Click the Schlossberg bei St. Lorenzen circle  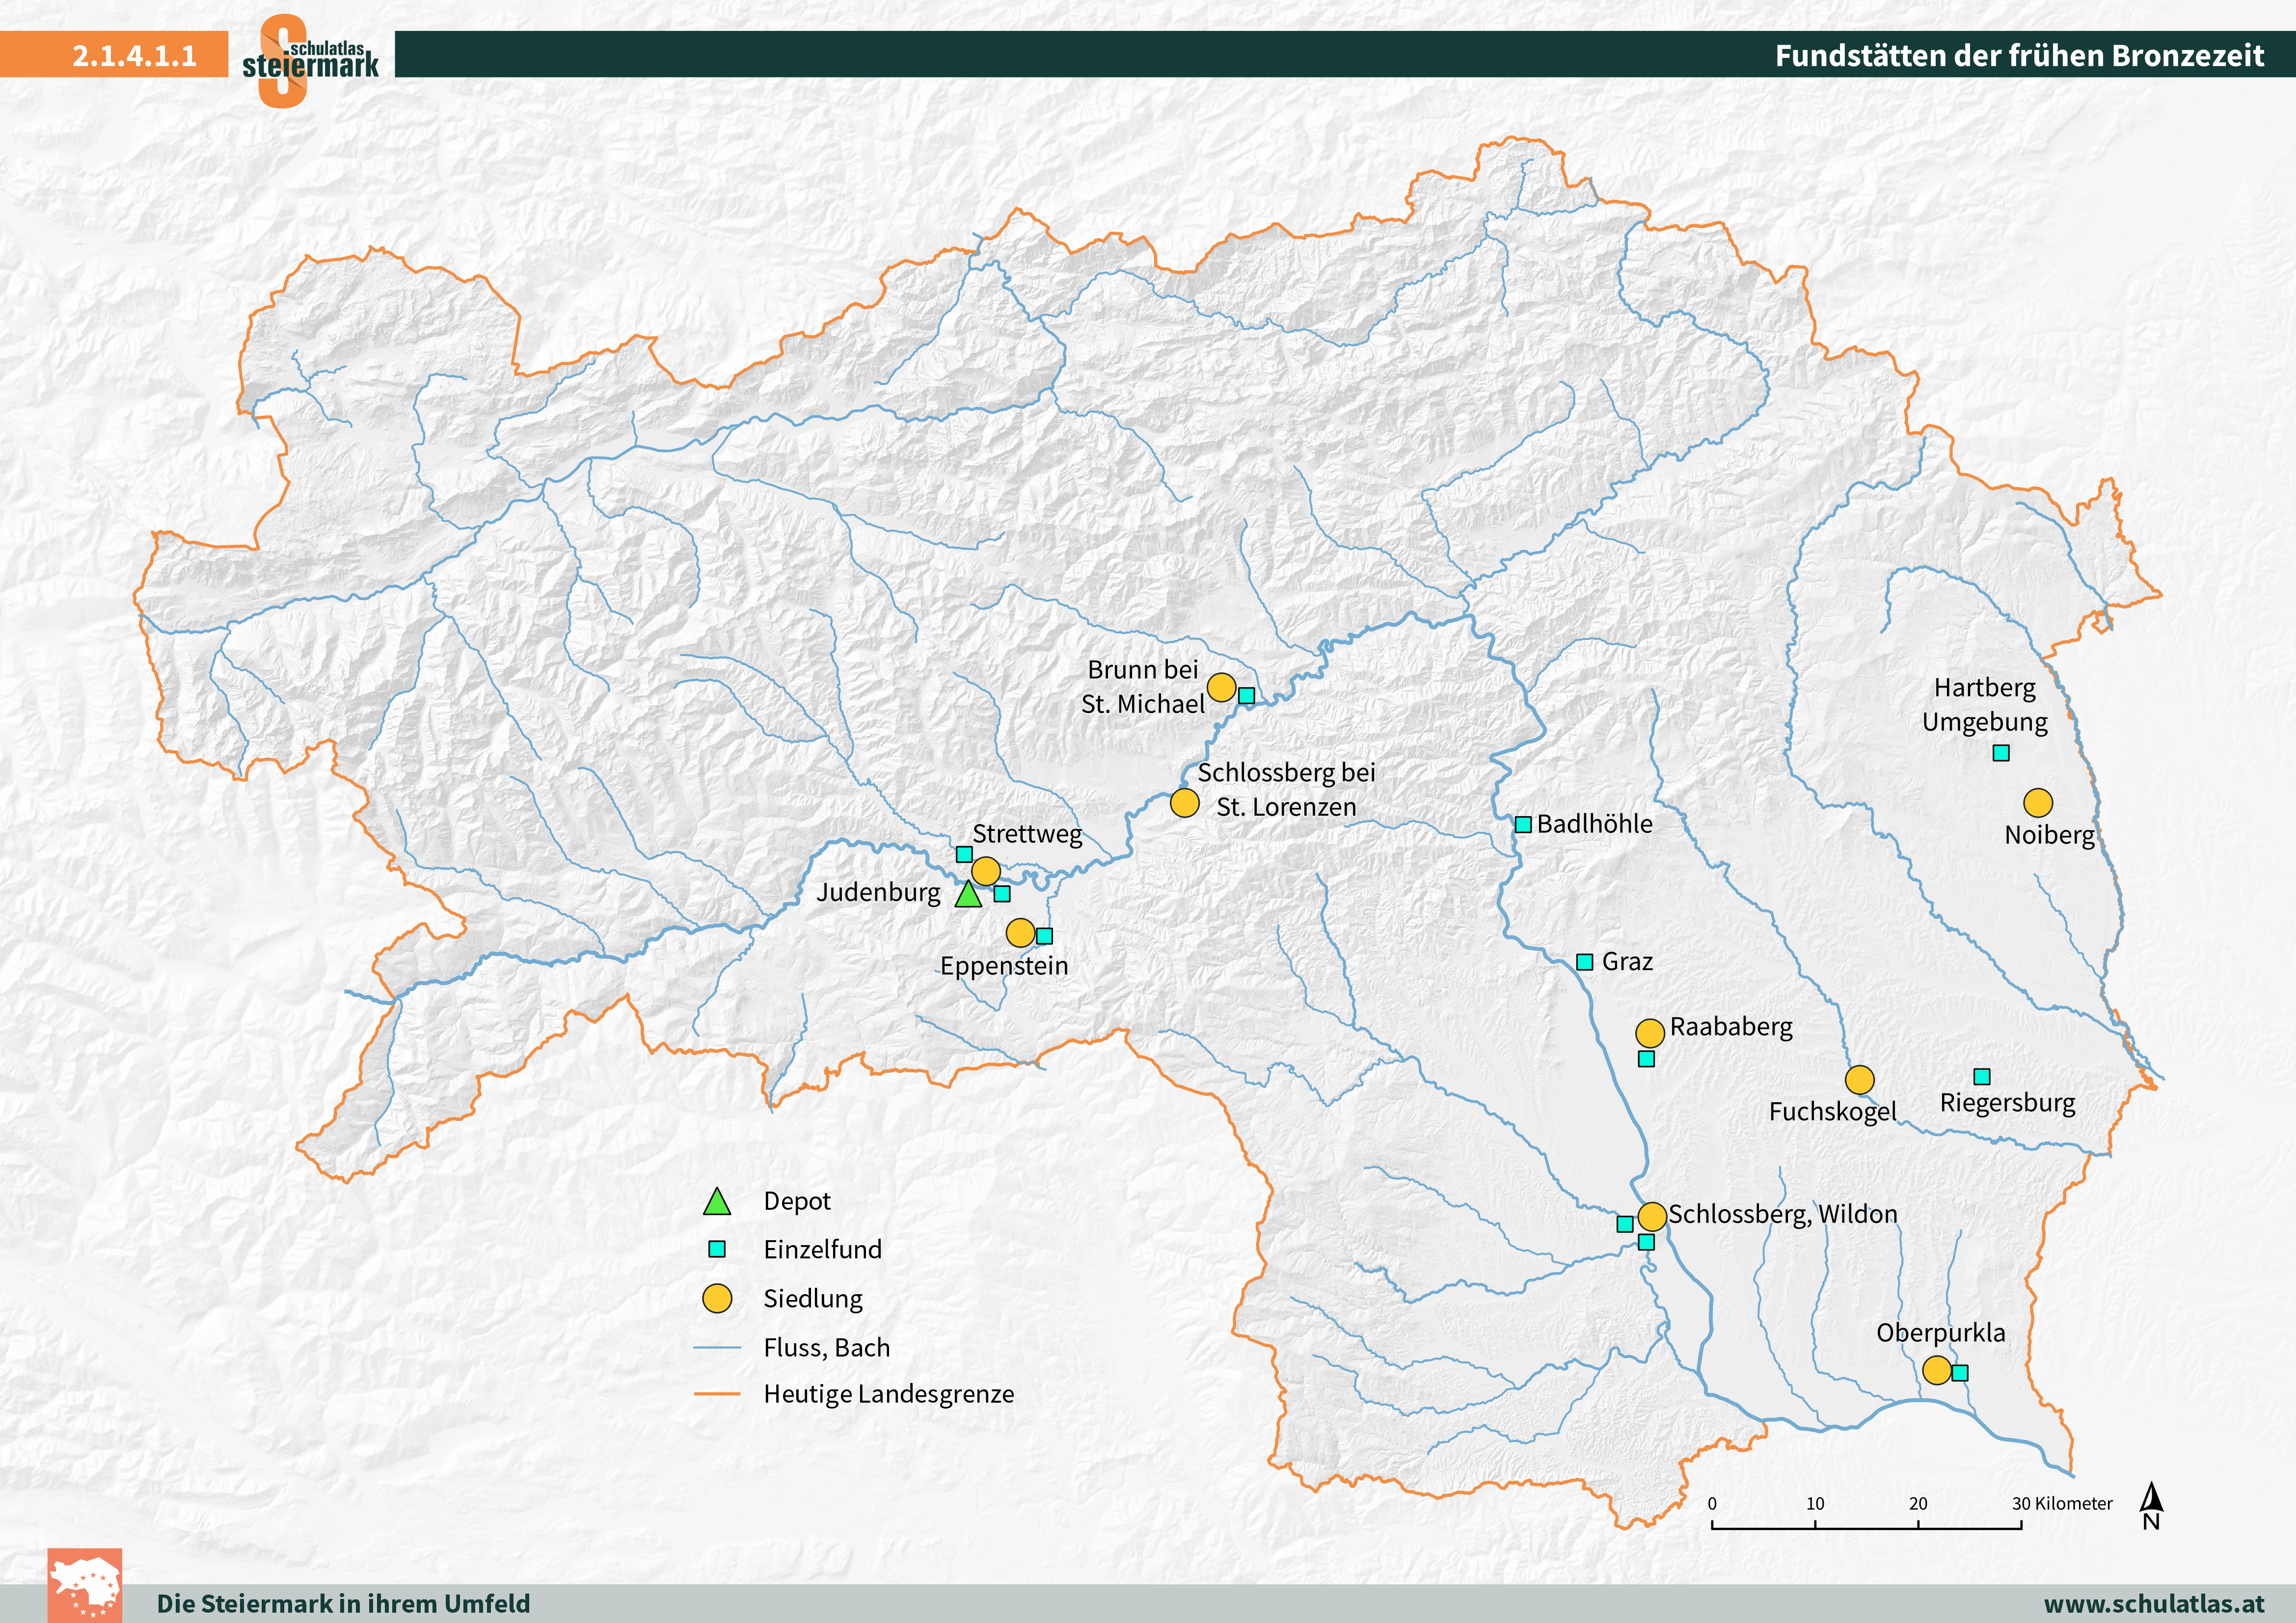coord(1184,802)
